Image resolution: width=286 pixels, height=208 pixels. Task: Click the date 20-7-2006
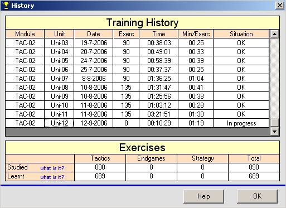pyautogui.click(x=94, y=52)
